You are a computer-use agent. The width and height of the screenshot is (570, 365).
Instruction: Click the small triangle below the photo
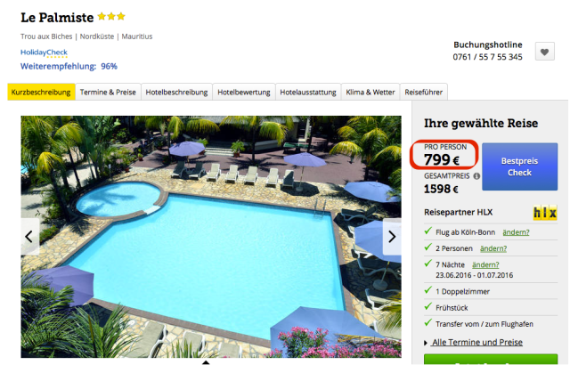point(206,362)
